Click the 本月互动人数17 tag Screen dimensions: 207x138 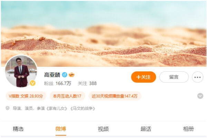click(67, 96)
